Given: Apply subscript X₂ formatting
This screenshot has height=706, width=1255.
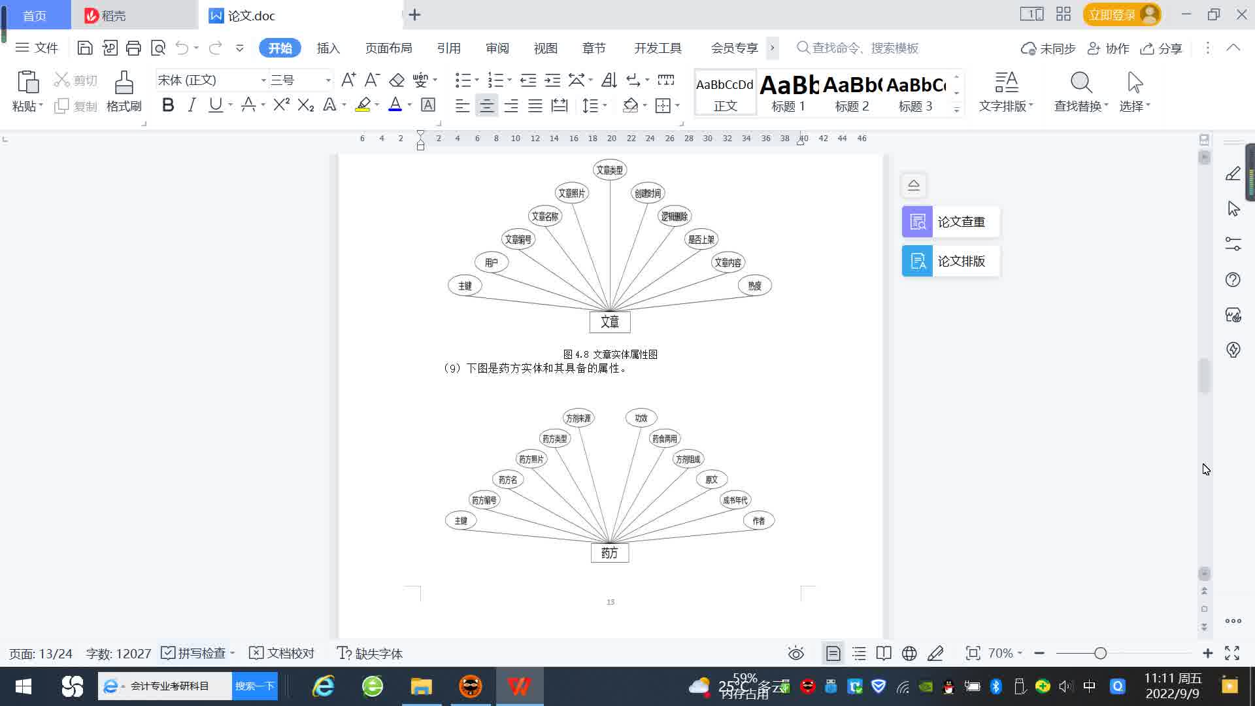Looking at the screenshot, I should coord(305,105).
